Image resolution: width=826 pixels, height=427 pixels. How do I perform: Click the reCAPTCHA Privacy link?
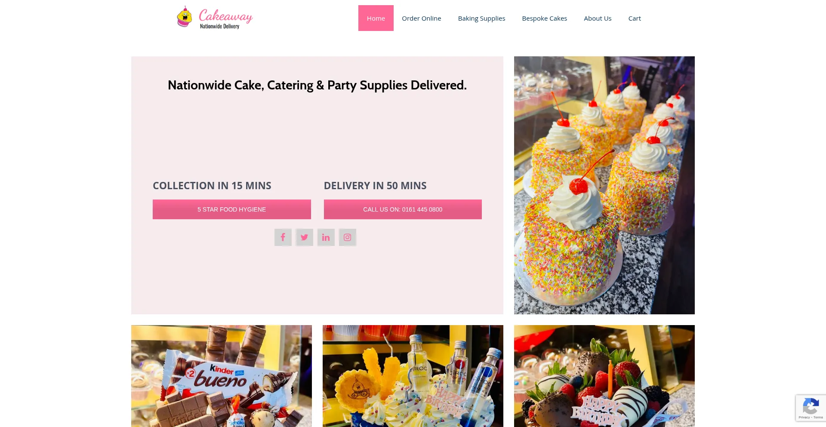[804, 418]
